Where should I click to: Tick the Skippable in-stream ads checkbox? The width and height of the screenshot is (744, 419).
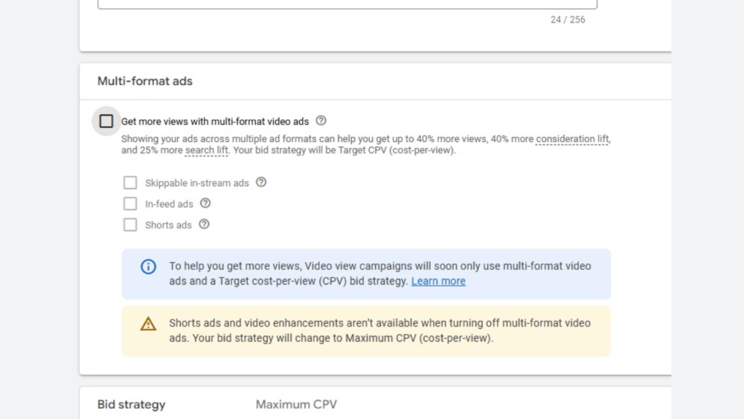point(130,182)
